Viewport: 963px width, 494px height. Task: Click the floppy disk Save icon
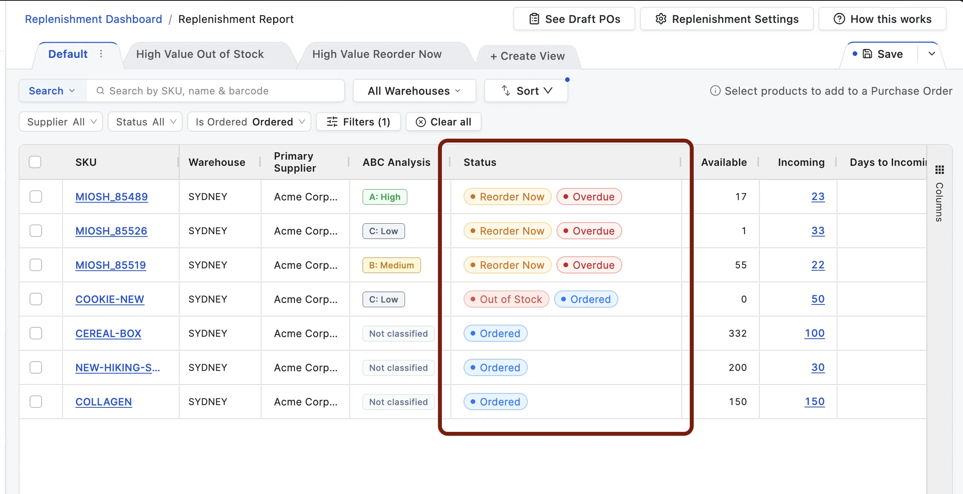click(x=868, y=54)
